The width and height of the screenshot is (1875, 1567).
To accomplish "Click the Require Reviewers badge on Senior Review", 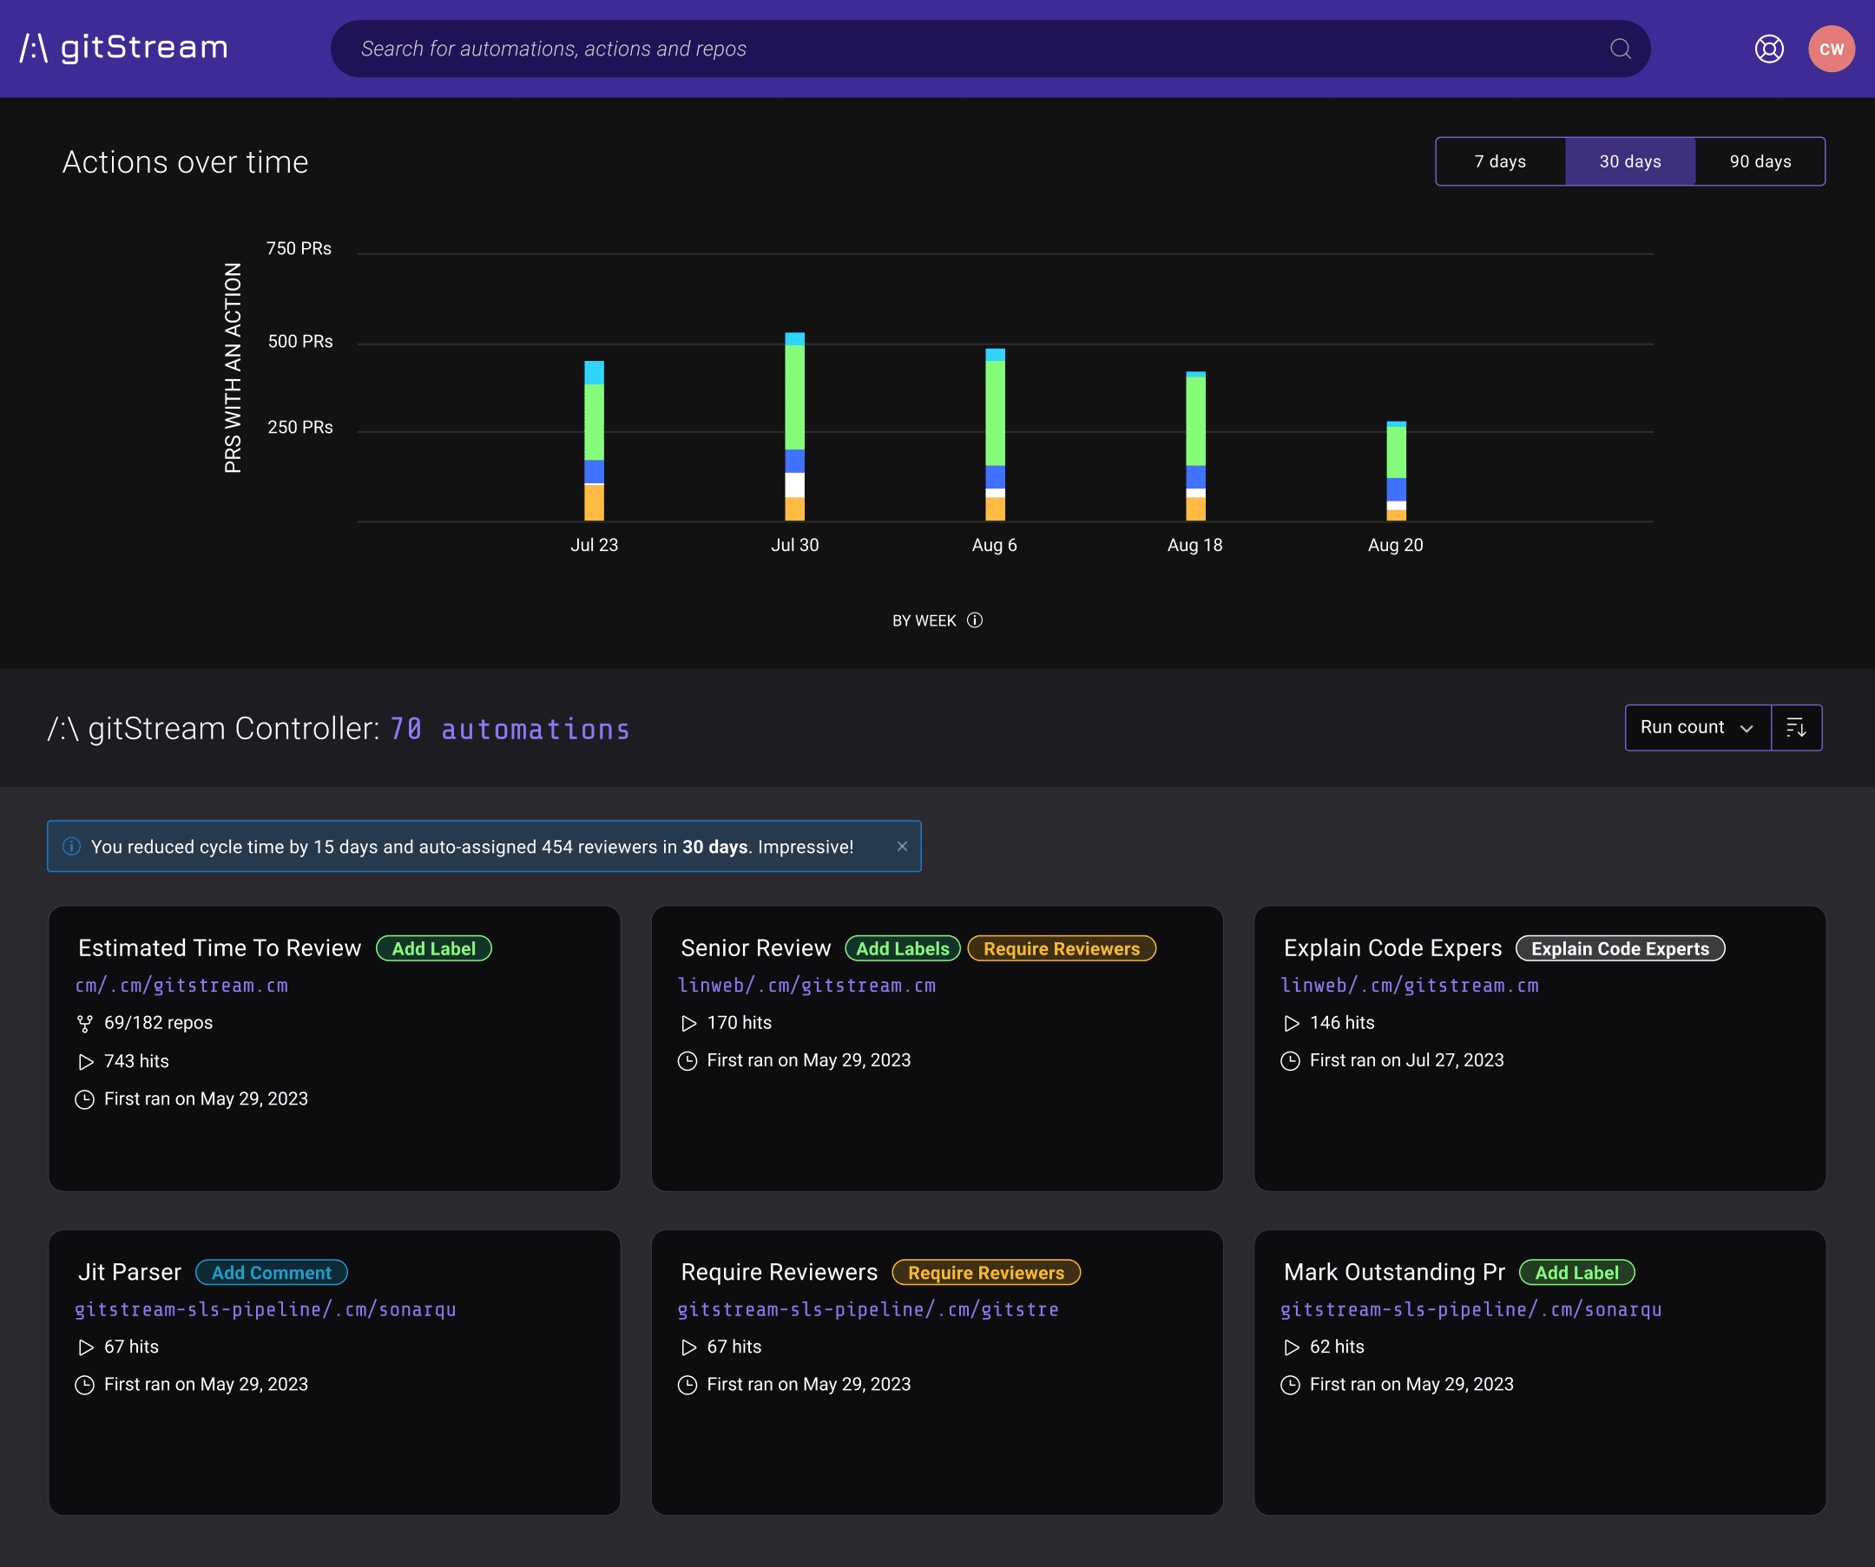I will pos(1062,948).
